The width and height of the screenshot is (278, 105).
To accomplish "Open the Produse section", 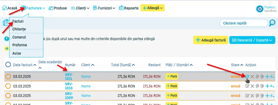I will point(58,8).
